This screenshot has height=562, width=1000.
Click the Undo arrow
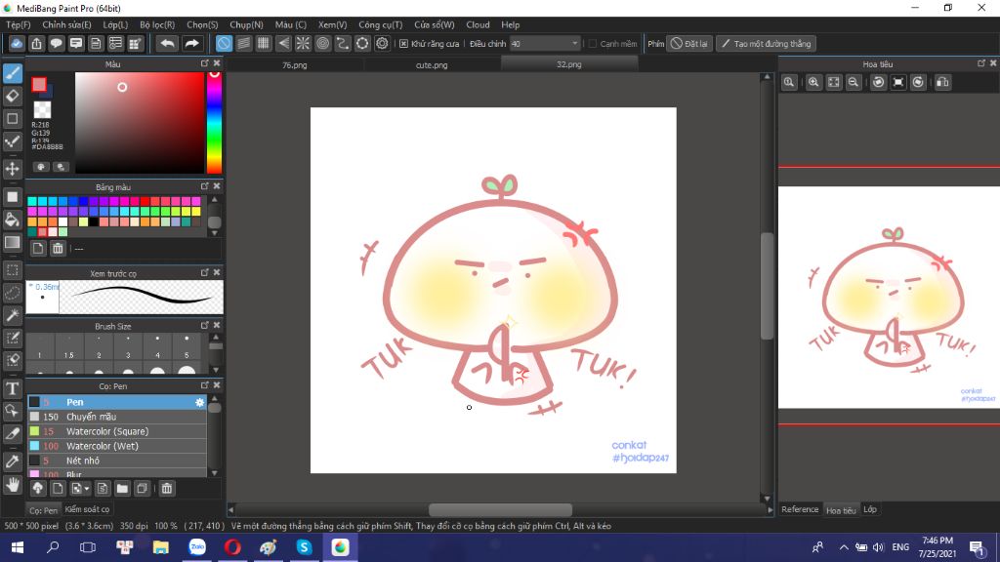167,43
